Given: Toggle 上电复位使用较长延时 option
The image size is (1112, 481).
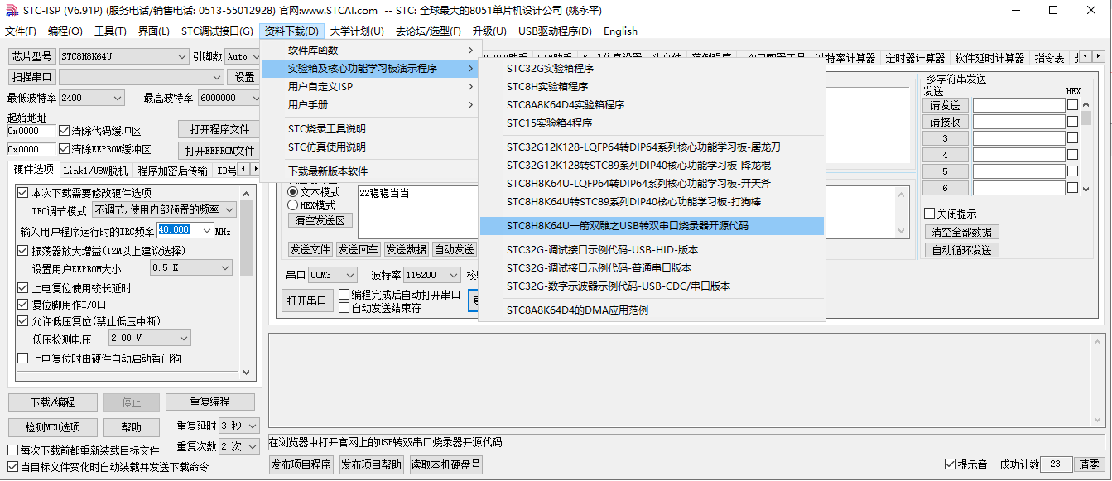Looking at the screenshot, I should (23, 288).
